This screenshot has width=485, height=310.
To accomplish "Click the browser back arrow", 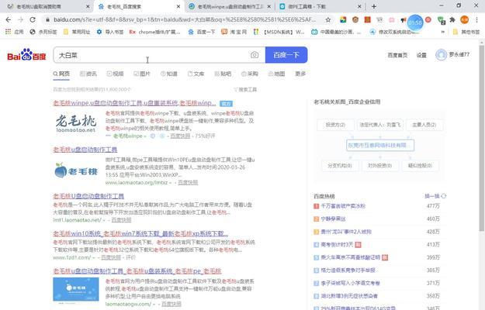I will click(9, 19).
